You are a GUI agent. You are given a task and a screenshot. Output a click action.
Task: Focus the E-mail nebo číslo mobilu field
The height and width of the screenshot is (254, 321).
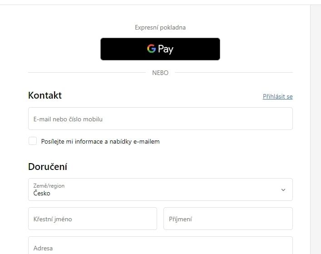[160, 119]
